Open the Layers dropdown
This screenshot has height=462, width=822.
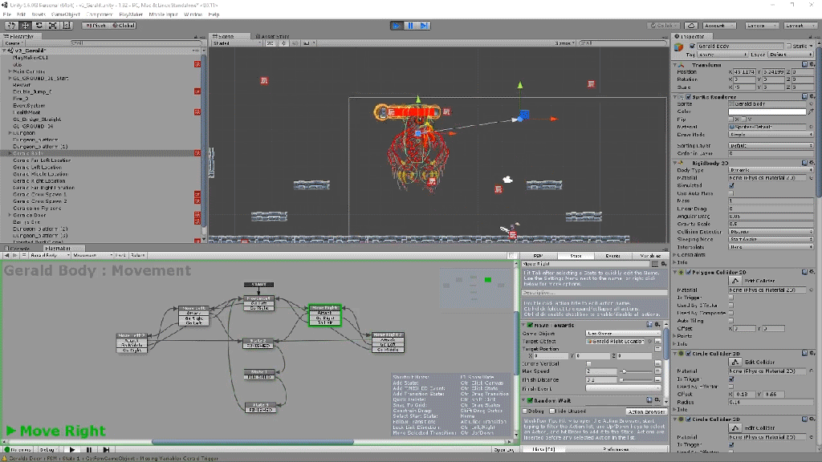coord(761,25)
